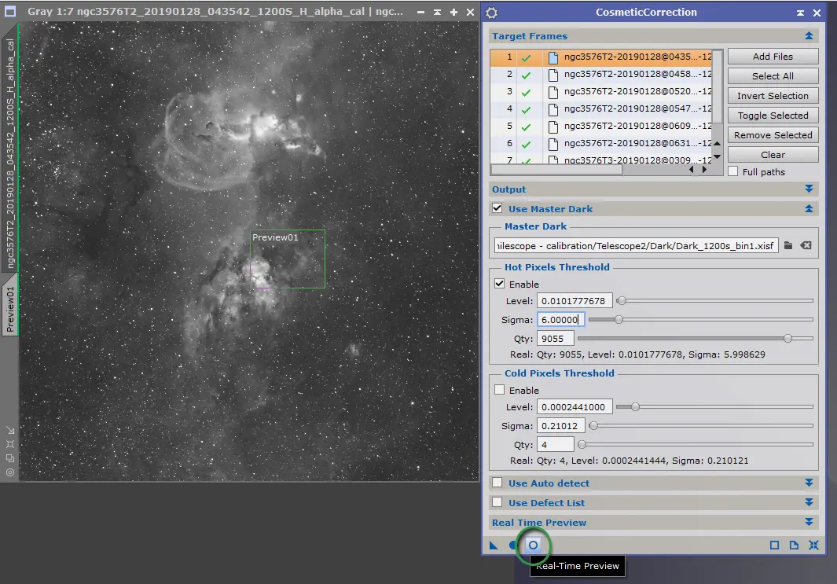
Task: Click the Invert Selection button
Action: 773,96
